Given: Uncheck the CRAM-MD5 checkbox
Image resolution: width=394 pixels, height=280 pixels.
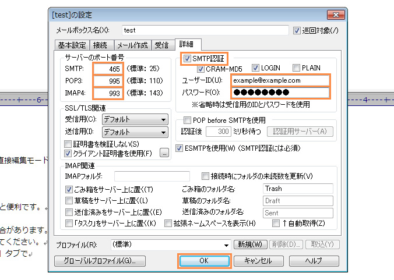Looking at the screenshot, I should pyautogui.click(x=200, y=69).
